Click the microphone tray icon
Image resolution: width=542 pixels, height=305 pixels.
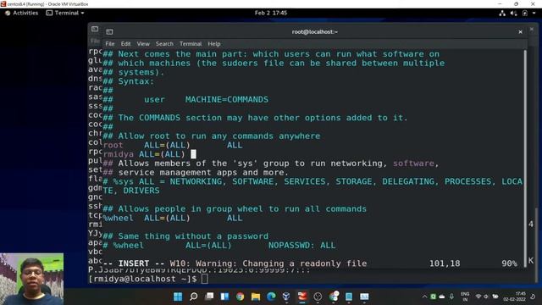point(451,297)
